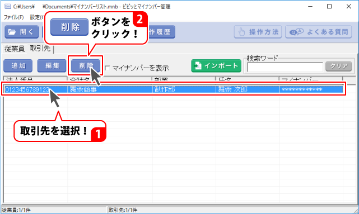Switch to the 従業員 tab
This screenshot has height=214, width=359.
coord(15,49)
